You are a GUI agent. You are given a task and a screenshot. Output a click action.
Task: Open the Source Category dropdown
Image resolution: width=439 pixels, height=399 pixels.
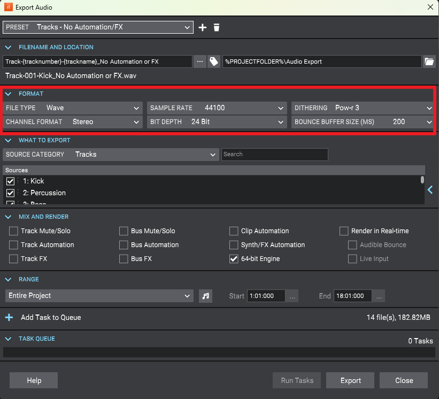click(111, 155)
